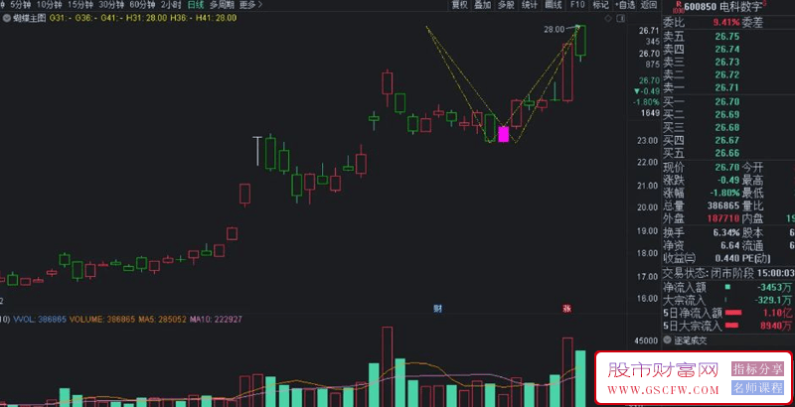Click the MA10 222927 indicator label

pos(216,320)
